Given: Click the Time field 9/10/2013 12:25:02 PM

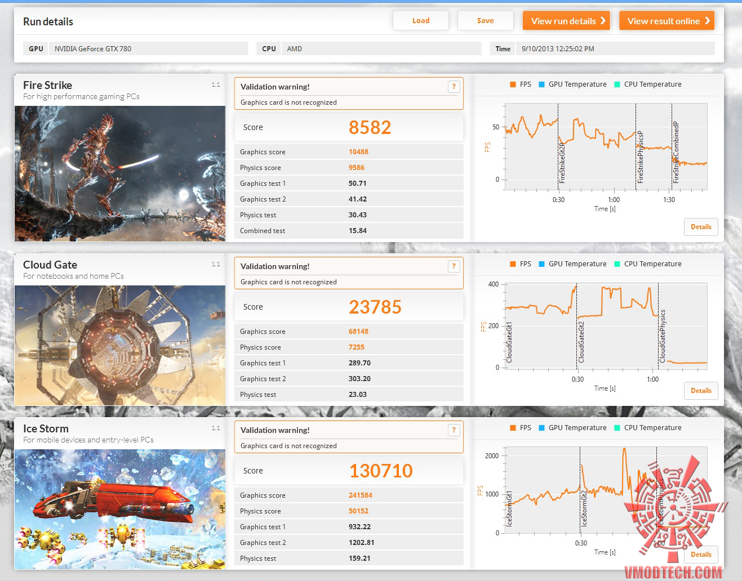Looking at the screenshot, I should click(615, 49).
